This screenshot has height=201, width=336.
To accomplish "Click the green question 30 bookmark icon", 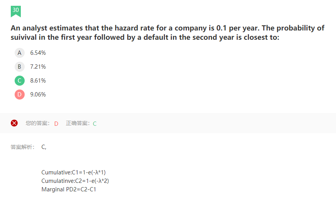I will pyautogui.click(x=16, y=11).
